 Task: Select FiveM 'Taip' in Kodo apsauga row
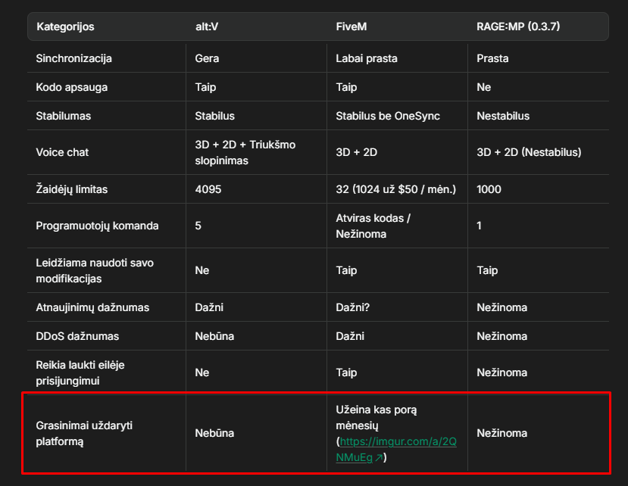(346, 87)
